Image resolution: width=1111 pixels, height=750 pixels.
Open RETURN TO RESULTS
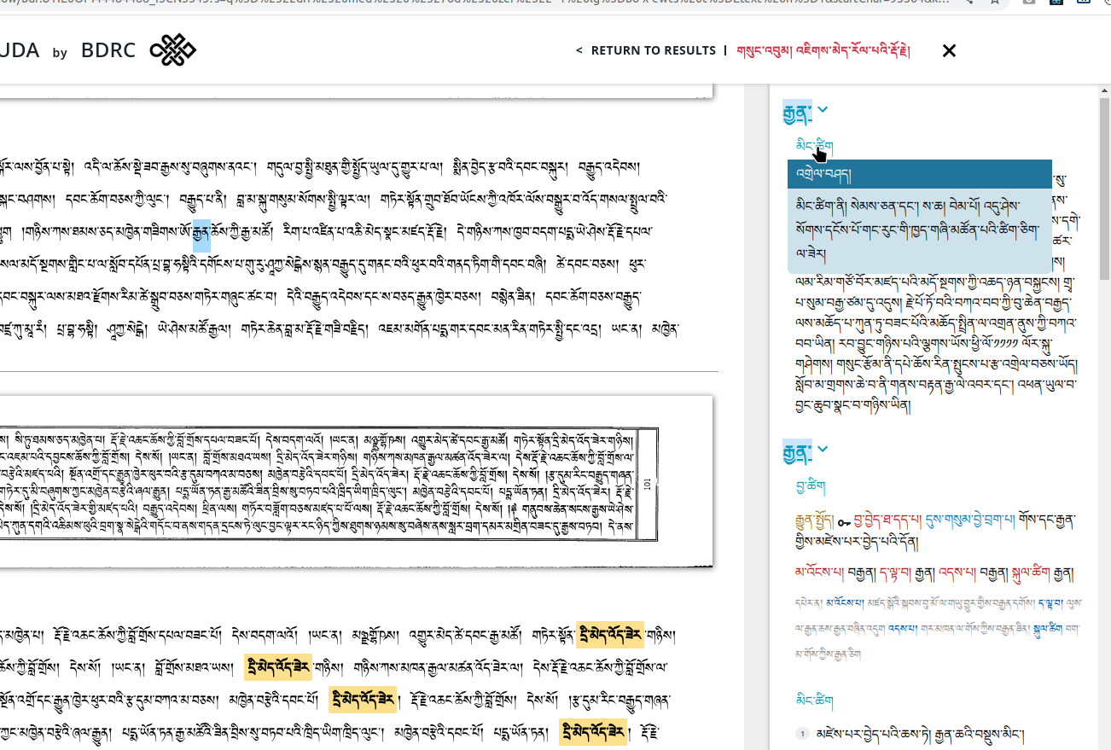tap(654, 50)
